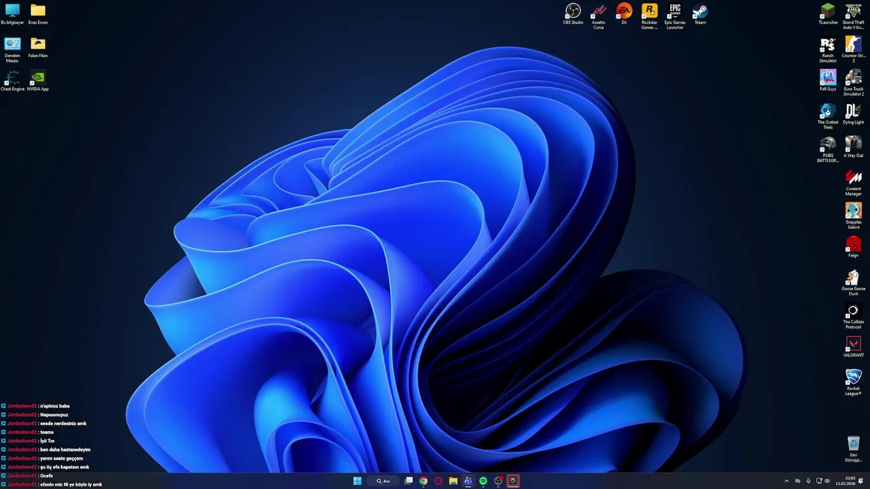Click the Grapples Galore icon

(x=854, y=216)
